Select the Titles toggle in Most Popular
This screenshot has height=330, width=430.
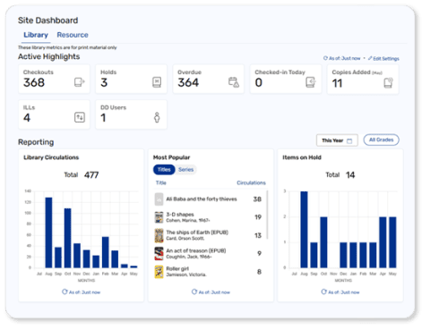click(164, 170)
